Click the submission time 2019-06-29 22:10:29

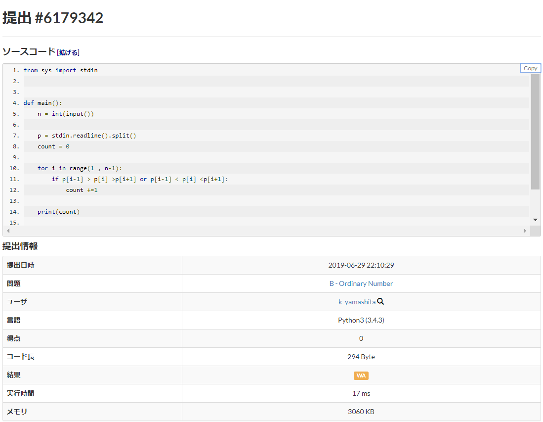(x=361, y=265)
